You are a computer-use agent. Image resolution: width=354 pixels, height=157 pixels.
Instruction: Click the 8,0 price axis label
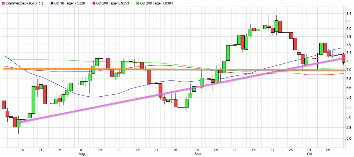pyautogui.click(x=349, y=29)
